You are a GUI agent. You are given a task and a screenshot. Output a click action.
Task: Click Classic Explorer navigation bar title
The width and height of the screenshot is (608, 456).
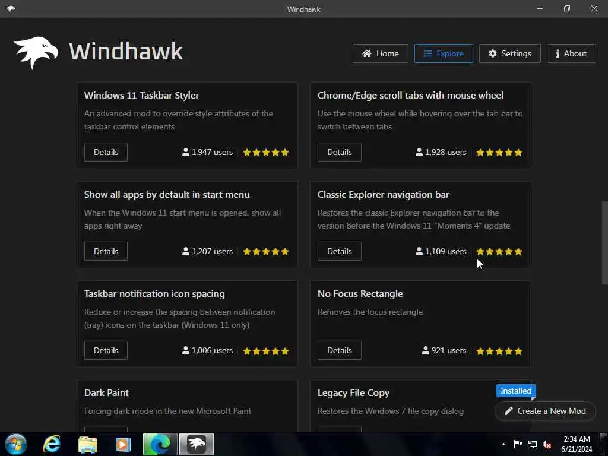(x=383, y=195)
